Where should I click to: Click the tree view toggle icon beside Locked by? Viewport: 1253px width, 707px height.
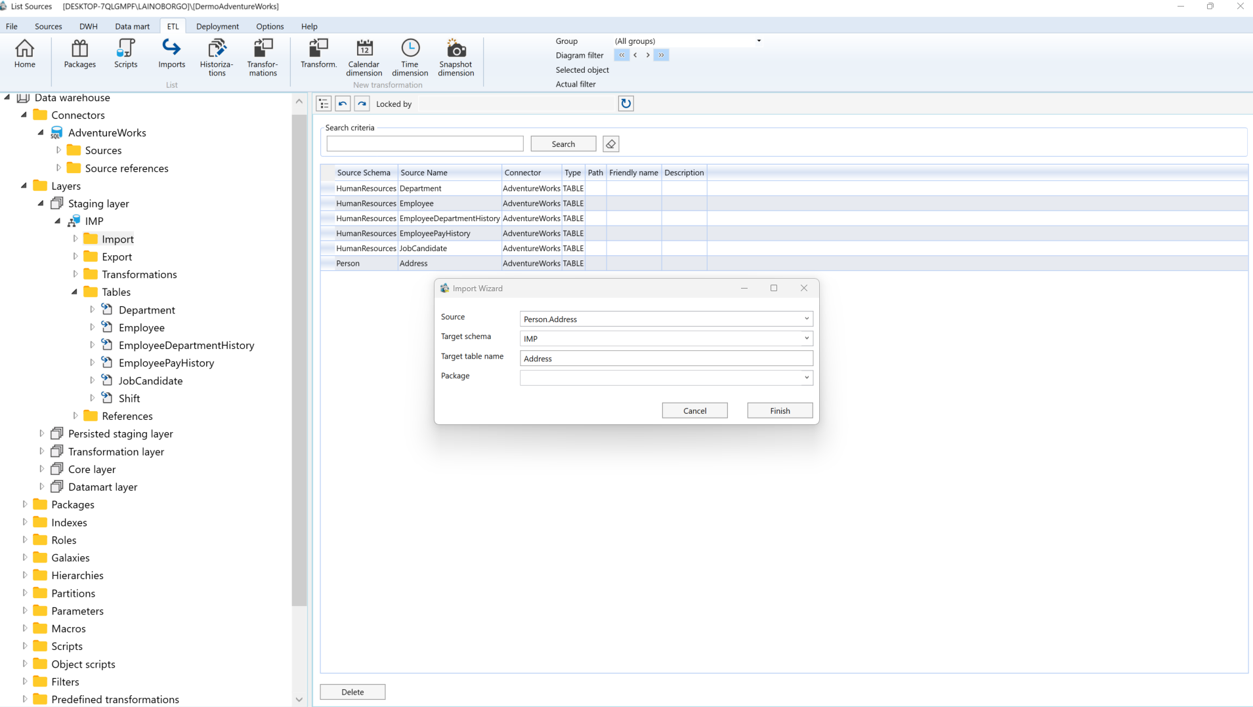coord(324,104)
